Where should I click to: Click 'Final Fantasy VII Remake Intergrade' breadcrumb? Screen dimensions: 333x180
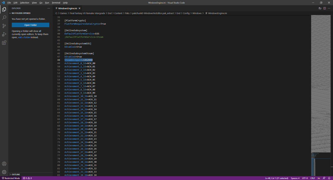click(87, 13)
